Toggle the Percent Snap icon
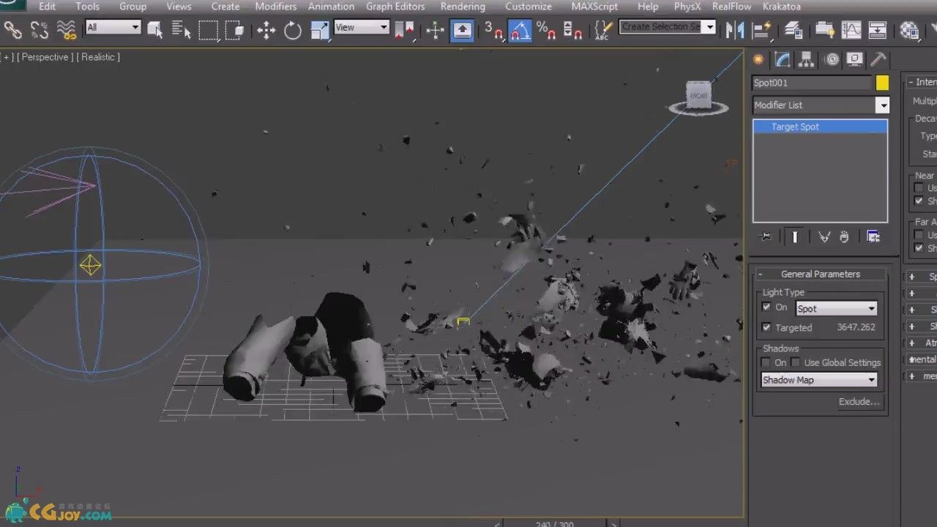Screen dimensions: 937x527 tap(546, 30)
